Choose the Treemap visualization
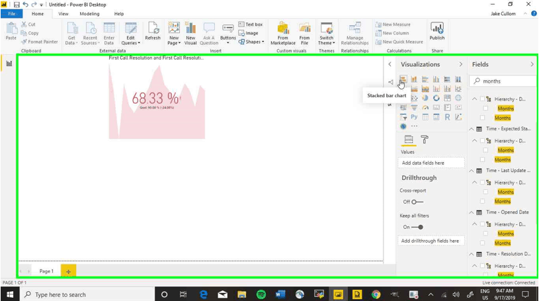Screen dimensions: 539x301 click(447, 99)
